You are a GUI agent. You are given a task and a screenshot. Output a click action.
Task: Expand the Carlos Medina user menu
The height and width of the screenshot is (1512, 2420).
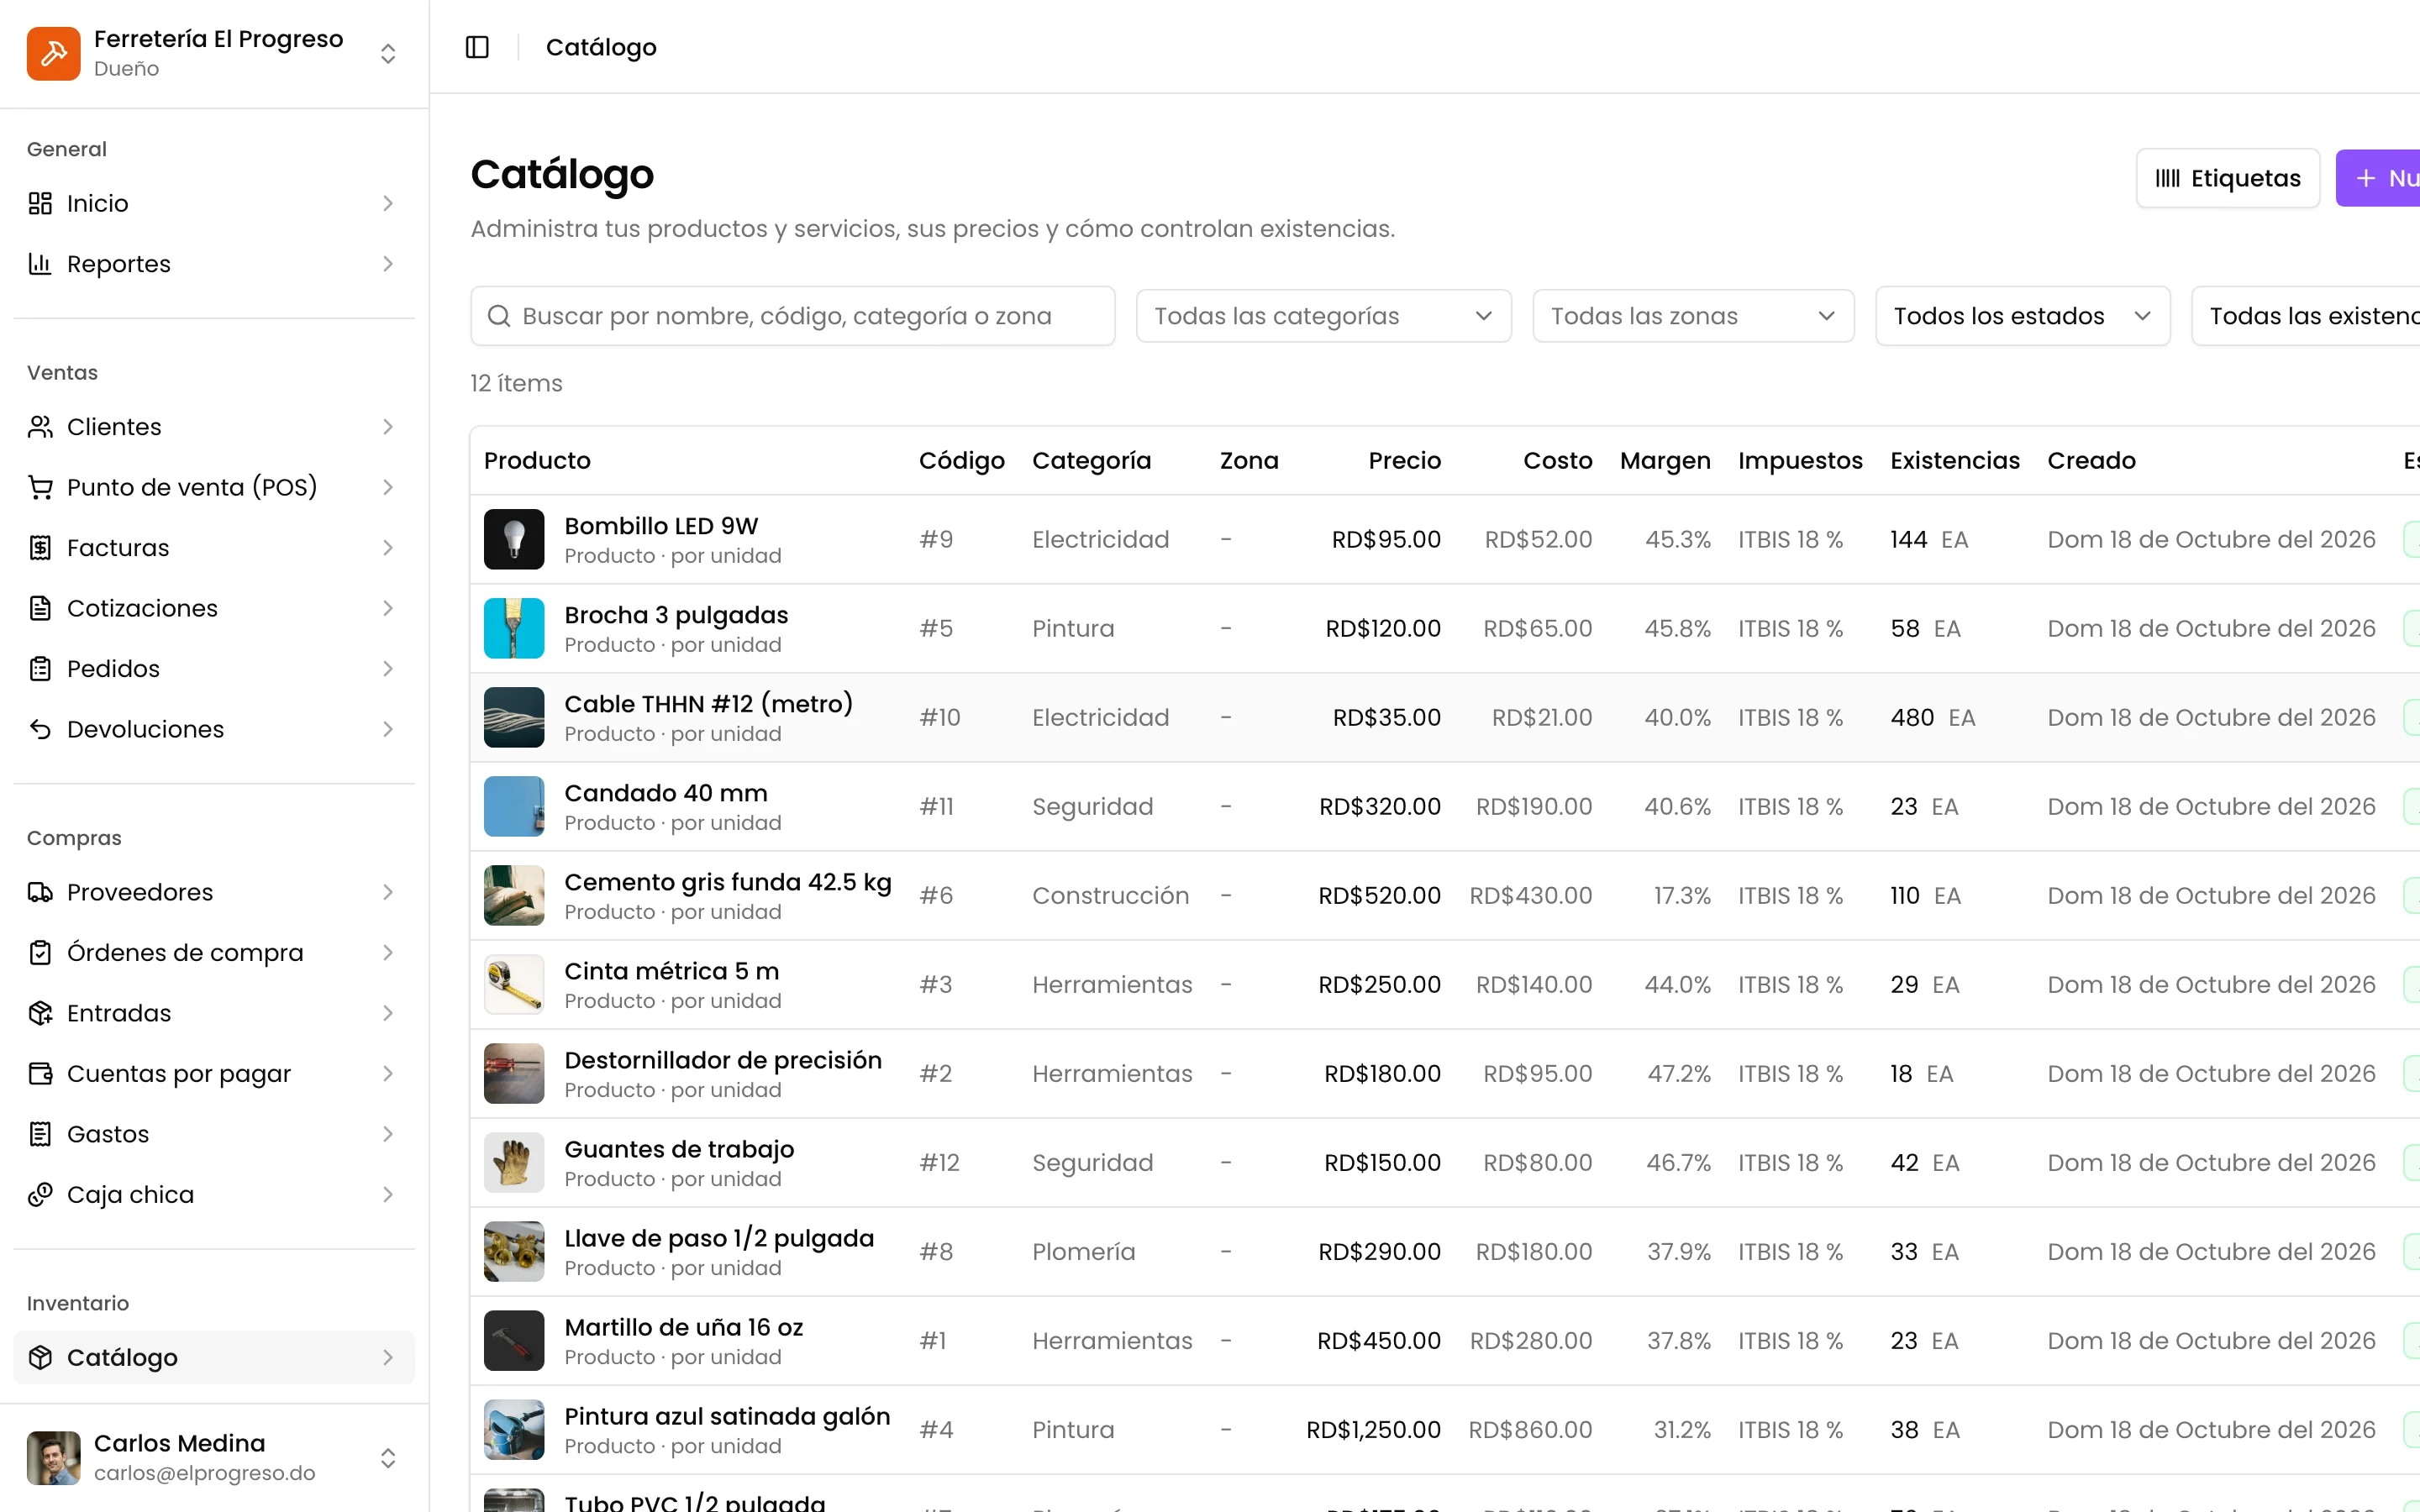click(x=388, y=1458)
